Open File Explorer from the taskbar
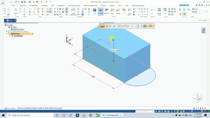 point(84,115)
